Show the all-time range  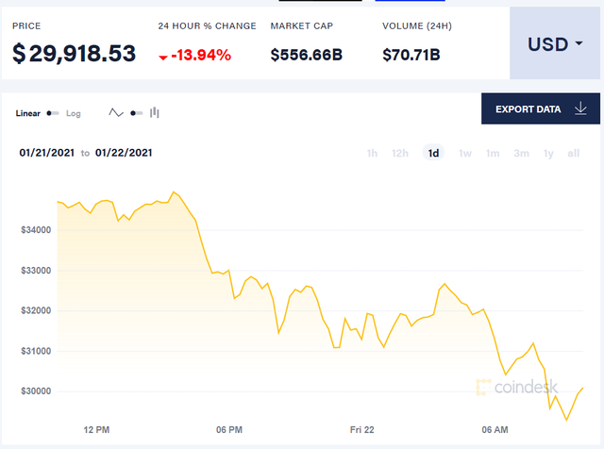point(573,153)
